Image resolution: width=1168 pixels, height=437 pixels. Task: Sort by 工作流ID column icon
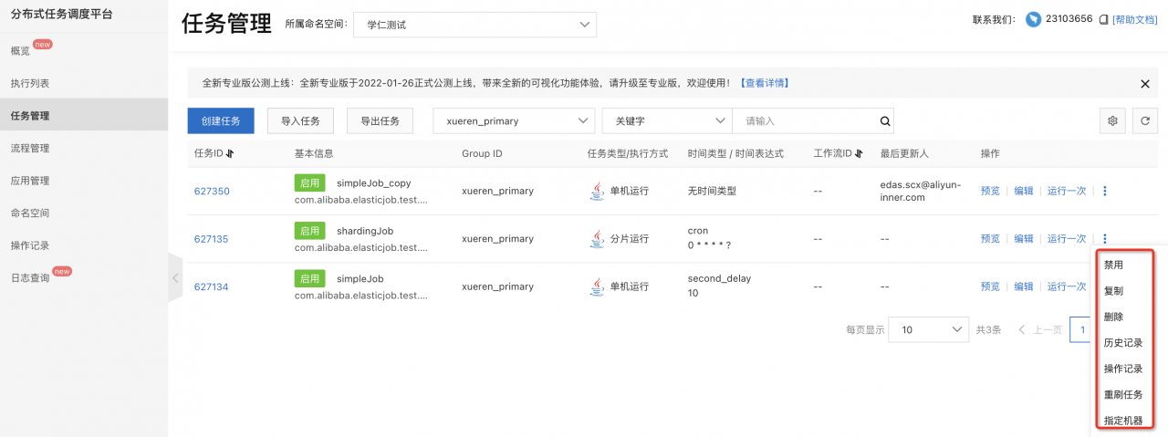coord(858,153)
